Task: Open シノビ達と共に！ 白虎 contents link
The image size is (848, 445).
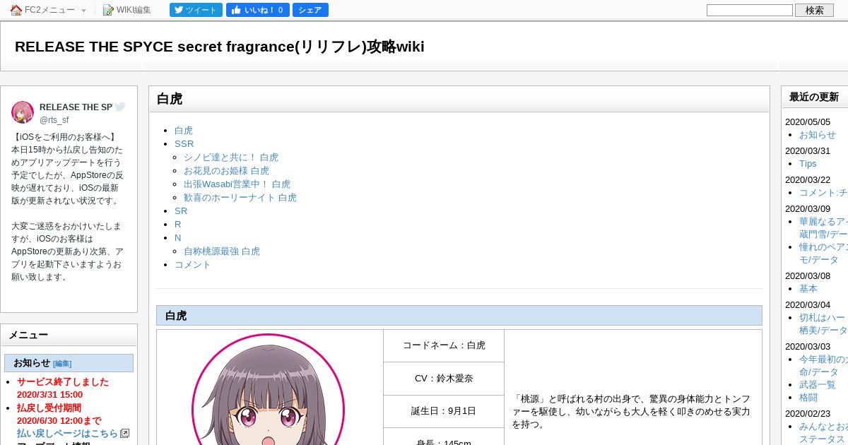Action: 231,158
